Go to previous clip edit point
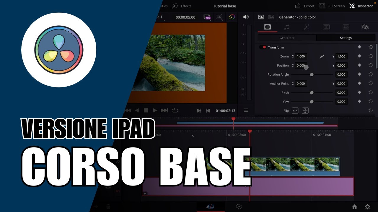Image resolution: width=378 pixels, height=212 pixels. [x=208, y=110]
